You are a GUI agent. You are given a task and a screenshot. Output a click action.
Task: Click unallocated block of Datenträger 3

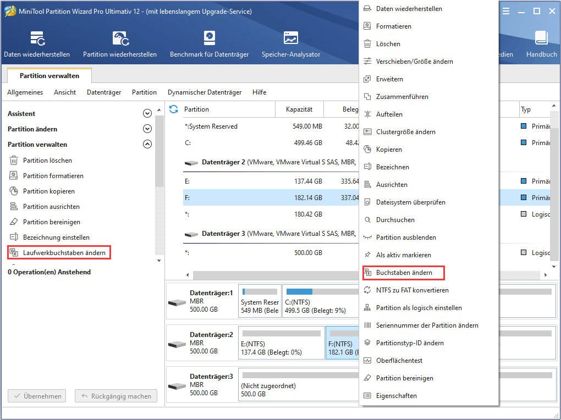pyautogui.click(x=299, y=384)
